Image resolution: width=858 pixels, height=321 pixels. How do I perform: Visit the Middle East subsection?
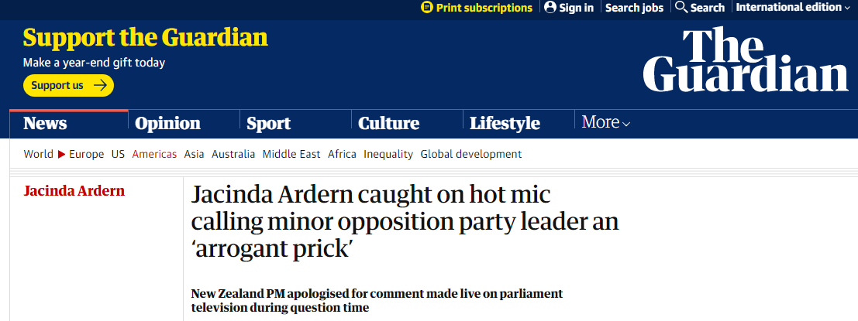click(291, 154)
